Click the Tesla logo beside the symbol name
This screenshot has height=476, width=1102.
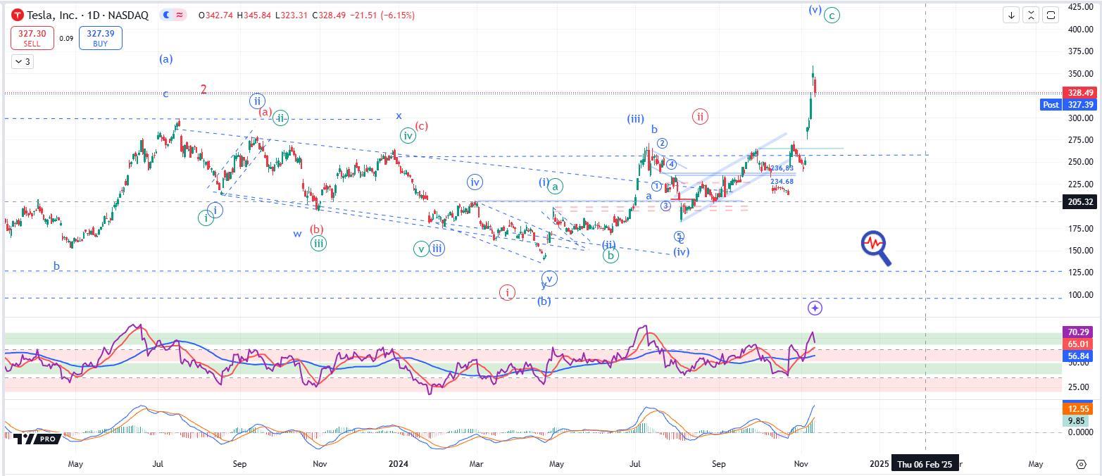coord(18,15)
